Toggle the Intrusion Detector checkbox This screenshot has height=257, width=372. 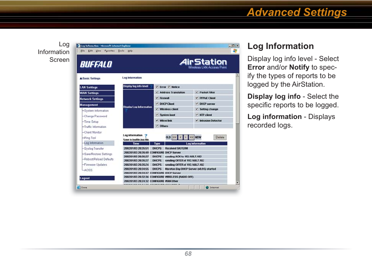197,121
